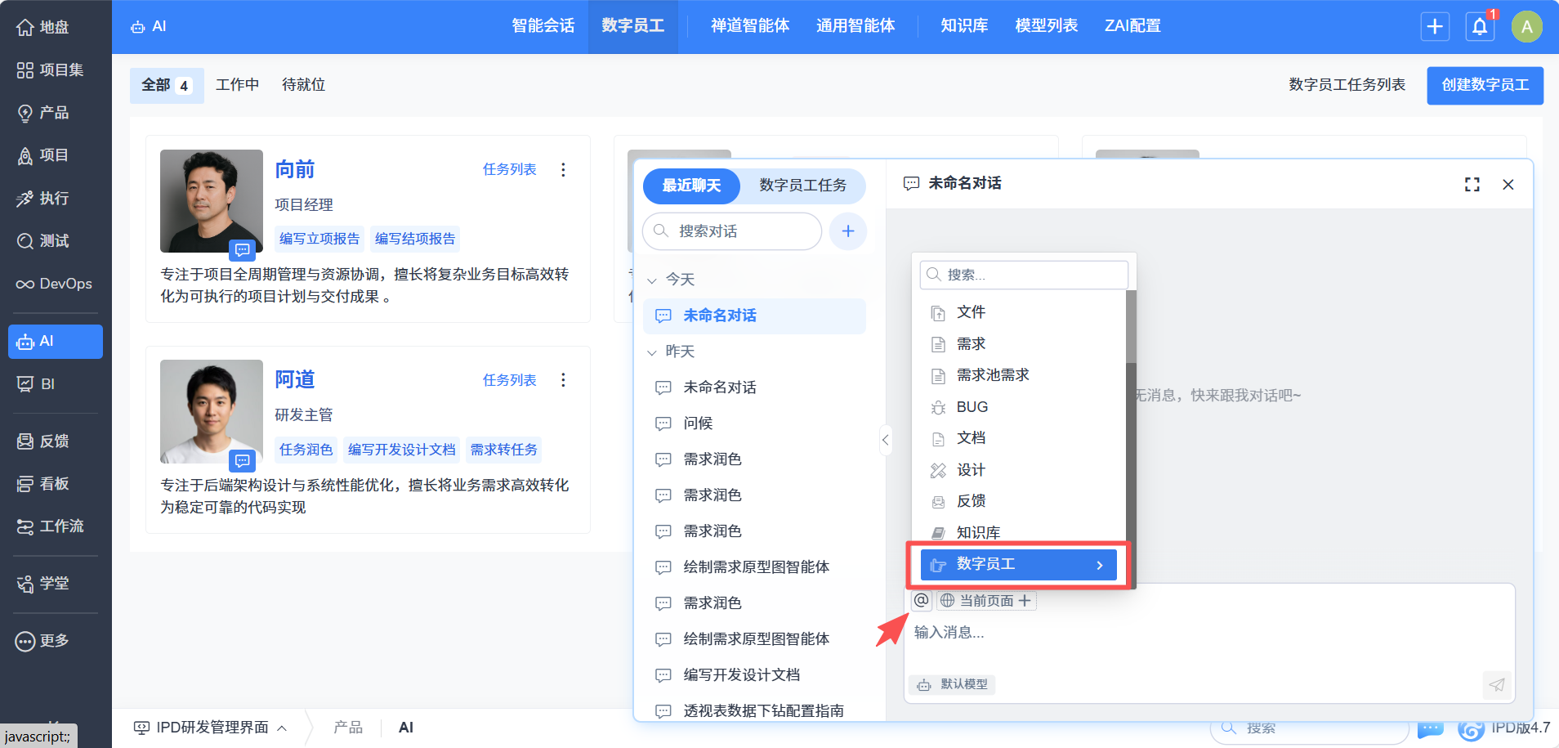Click 编写开发设计文档 tag on 阿道 card
The height and width of the screenshot is (748, 1559).
click(x=401, y=450)
